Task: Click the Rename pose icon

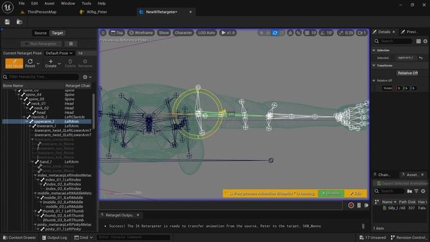Action: (85, 61)
